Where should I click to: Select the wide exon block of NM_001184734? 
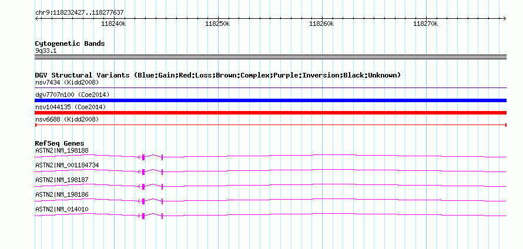click(x=143, y=172)
